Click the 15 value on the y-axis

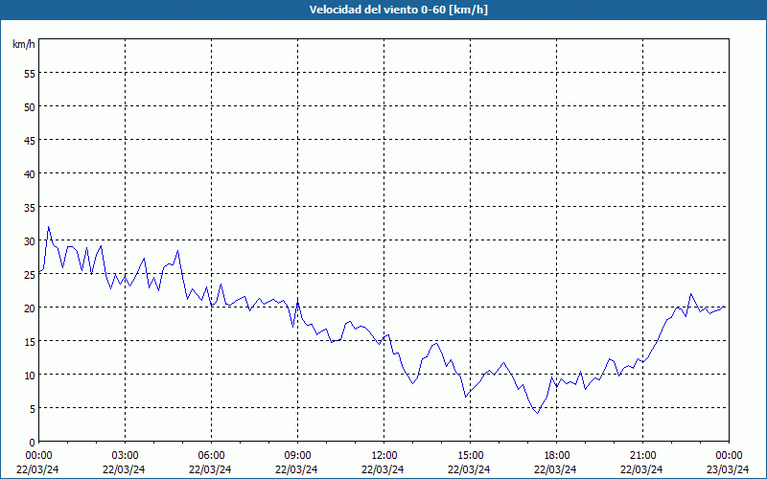(30, 342)
